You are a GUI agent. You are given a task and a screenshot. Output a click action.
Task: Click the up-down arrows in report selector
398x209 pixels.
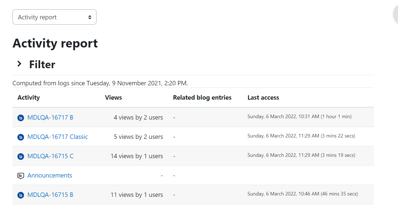tap(90, 17)
